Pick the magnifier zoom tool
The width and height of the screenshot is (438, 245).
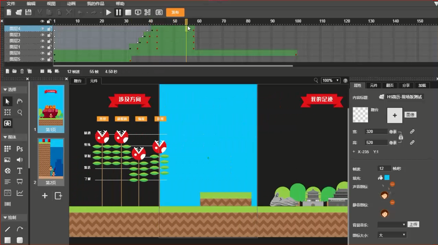[20, 112]
